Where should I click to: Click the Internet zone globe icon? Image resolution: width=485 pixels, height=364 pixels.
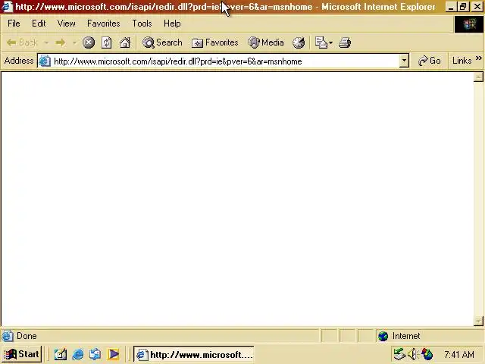click(383, 336)
